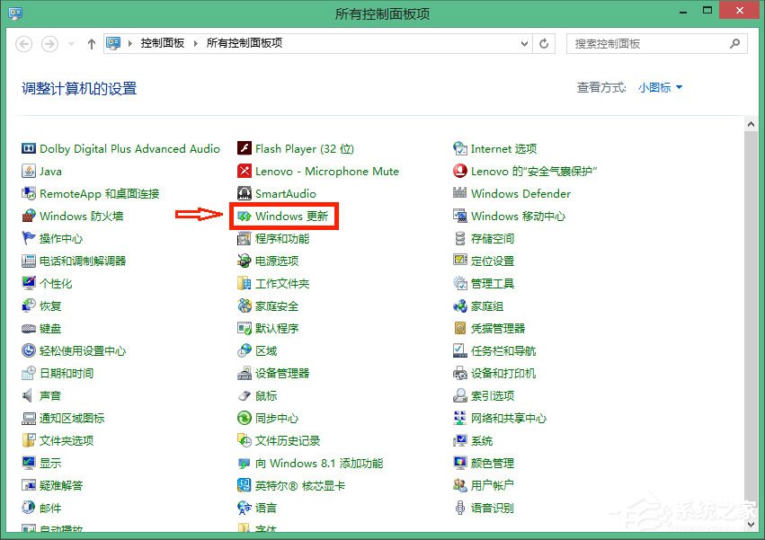Refresh the control panel view
Screen dimensions: 765x540
point(544,43)
